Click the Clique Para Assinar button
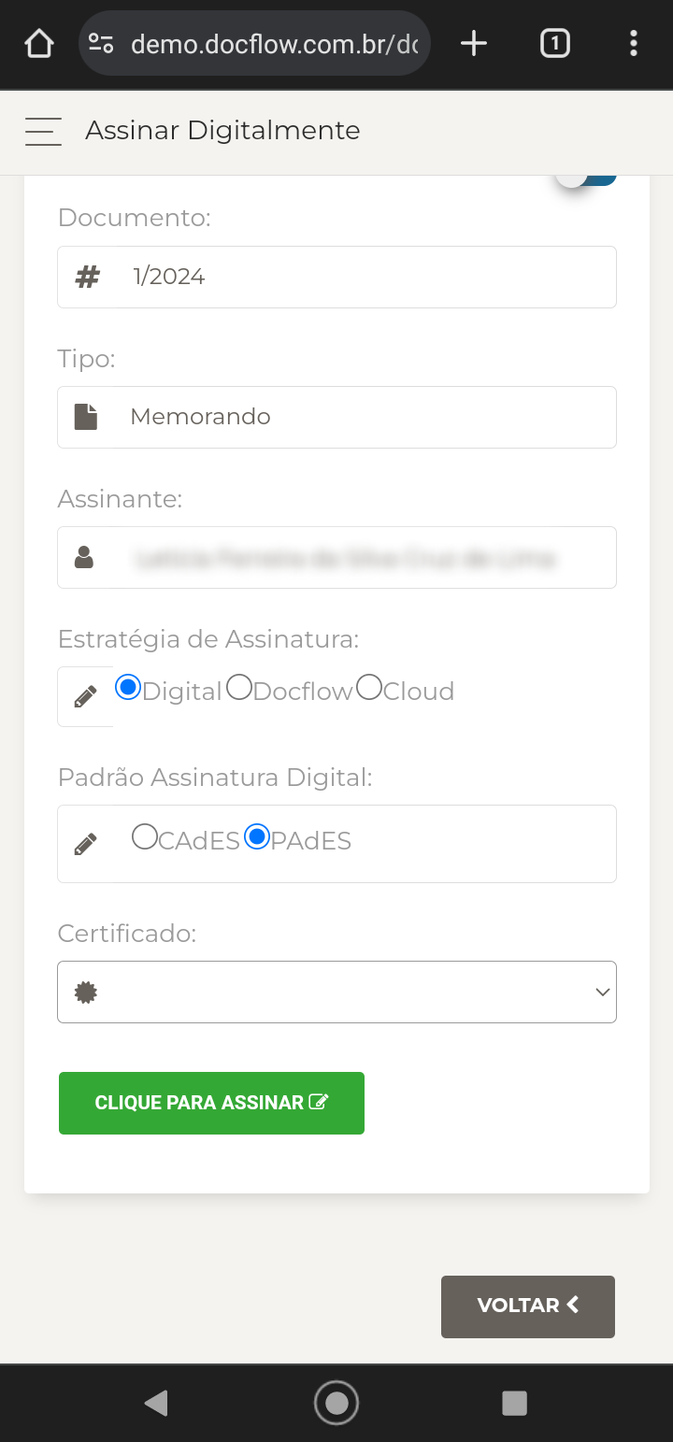 point(211,1103)
